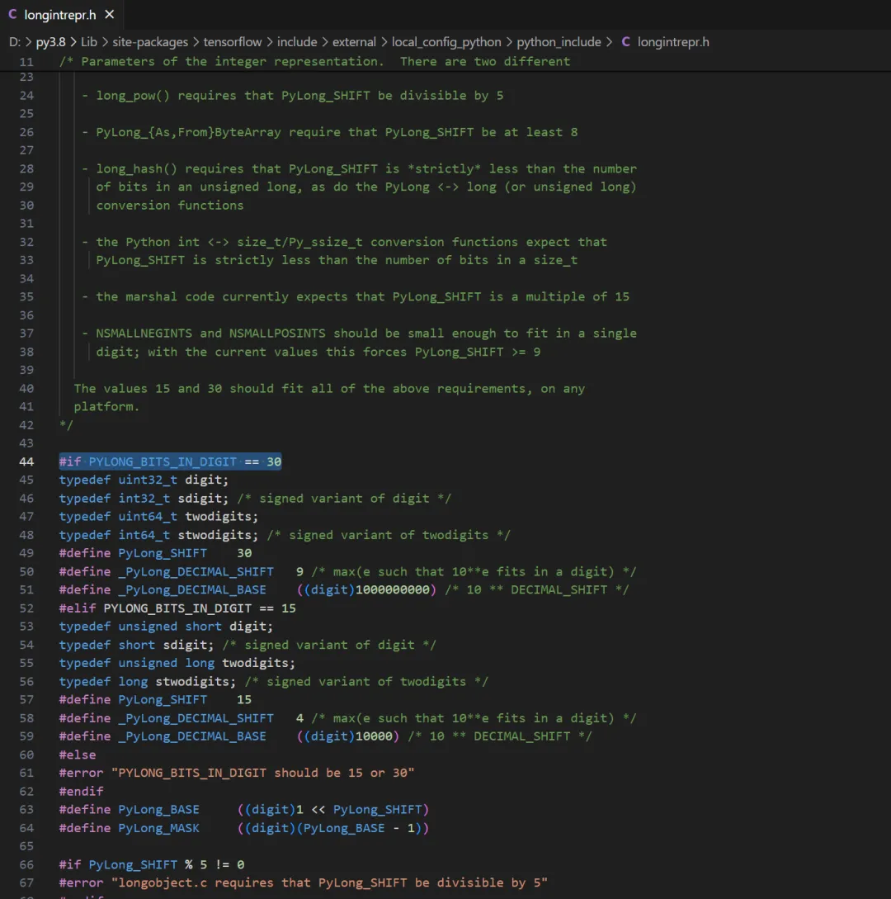Image resolution: width=891 pixels, height=899 pixels.
Task: Click the C file icon in the tab
Action: coord(12,14)
